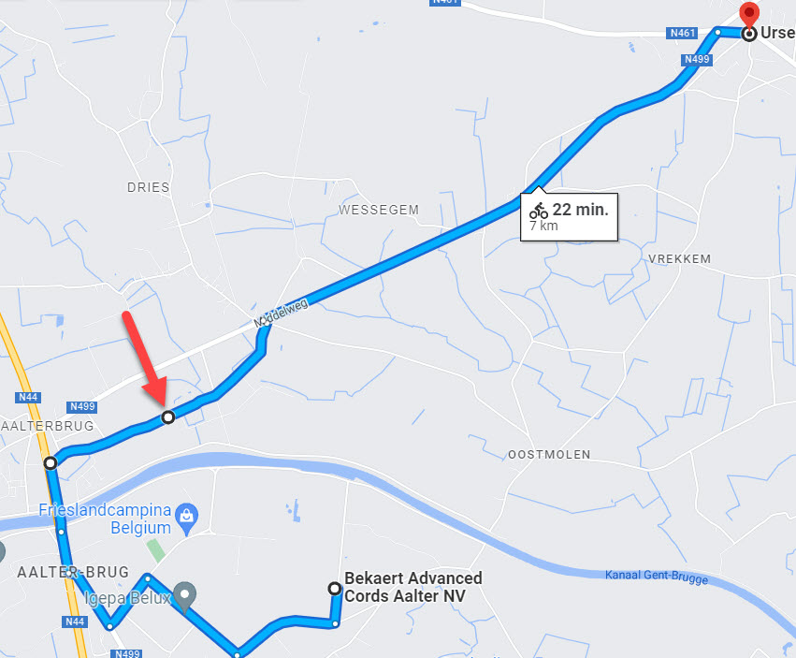
Task: Click the destination circle beneath the red pin
Action: [x=749, y=34]
